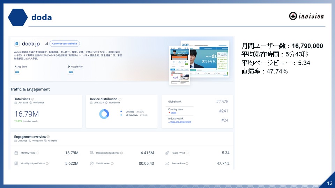Click the calendar icon under Total visits

click(16, 103)
